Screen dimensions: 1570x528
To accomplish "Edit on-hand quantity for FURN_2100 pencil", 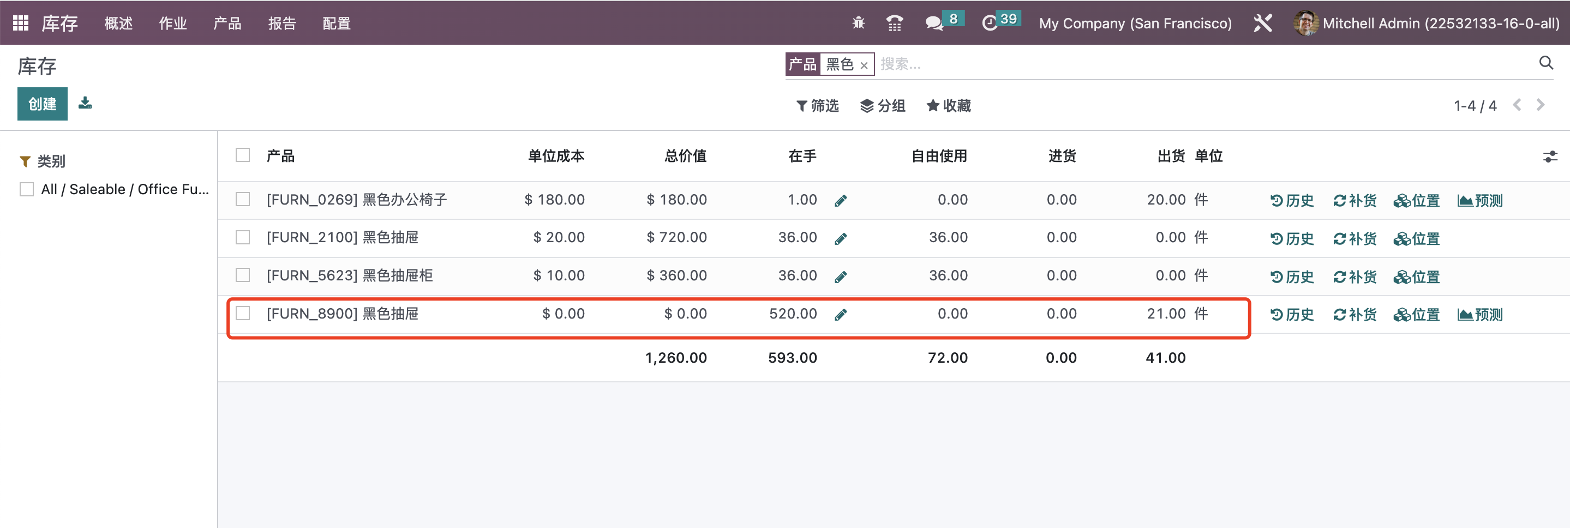I will pos(841,239).
